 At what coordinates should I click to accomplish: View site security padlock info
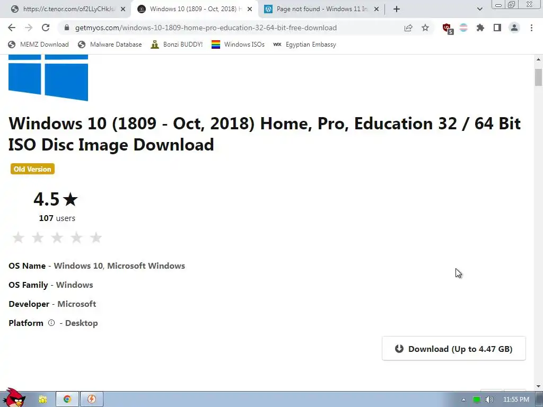tap(67, 28)
